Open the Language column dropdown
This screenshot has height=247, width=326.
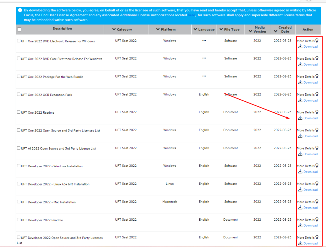195,29
